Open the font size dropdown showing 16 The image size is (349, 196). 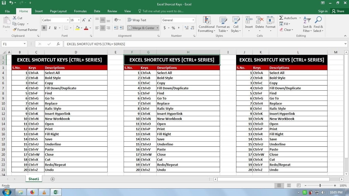click(x=79, y=20)
